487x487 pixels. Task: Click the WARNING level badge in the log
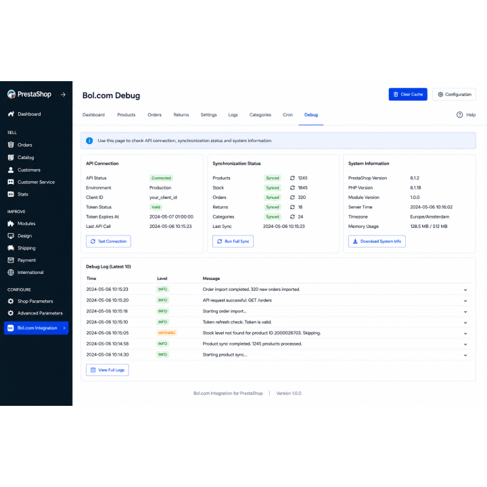[x=167, y=333]
